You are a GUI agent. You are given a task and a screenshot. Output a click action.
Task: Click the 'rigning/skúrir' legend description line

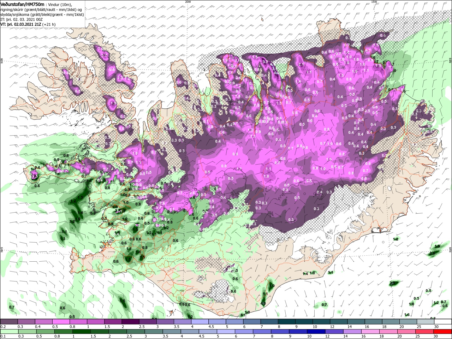coord(41,10)
